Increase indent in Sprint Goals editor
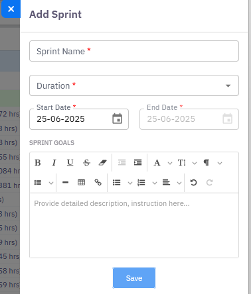The image size is (251, 294). [x=138, y=163]
